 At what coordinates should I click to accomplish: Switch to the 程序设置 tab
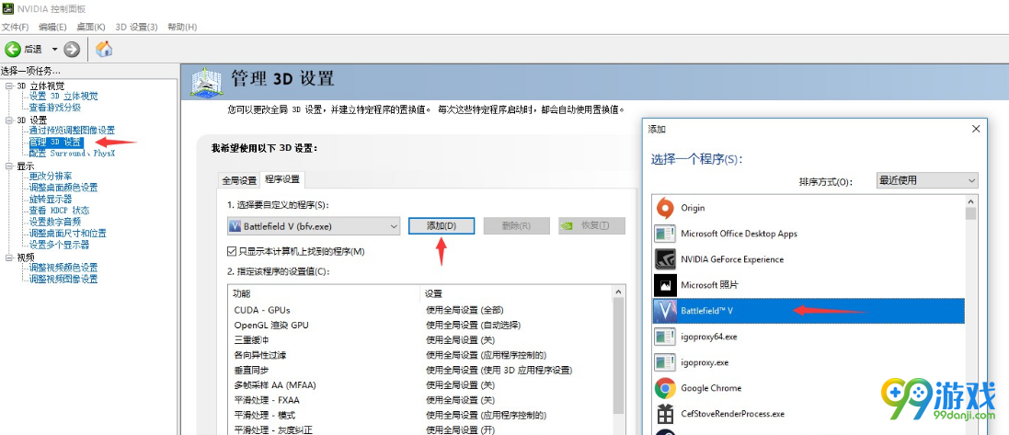click(x=281, y=179)
